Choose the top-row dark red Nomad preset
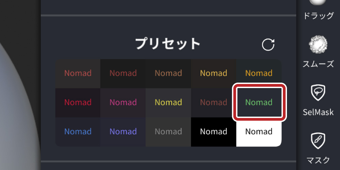This screenshot has height=170, width=340. click(x=123, y=73)
